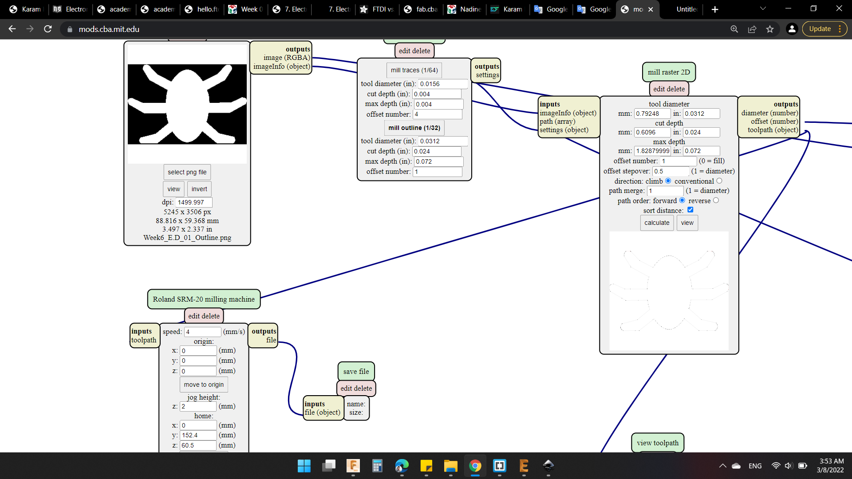Screen dimensions: 852x479
Task: Click the view button beside calculate
Action: pyautogui.click(x=687, y=223)
